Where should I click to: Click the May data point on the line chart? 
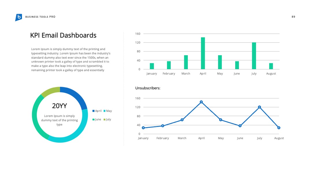221,120
